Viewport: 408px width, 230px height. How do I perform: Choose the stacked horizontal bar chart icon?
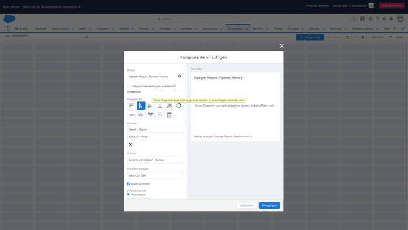(x=150, y=106)
